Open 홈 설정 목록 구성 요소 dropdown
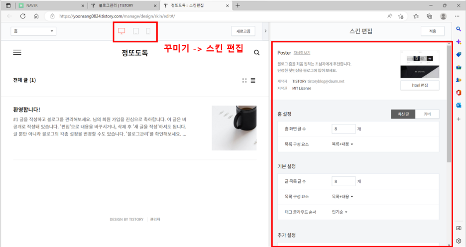The height and width of the screenshot is (247, 466). pyautogui.click(x=343, y=144)
